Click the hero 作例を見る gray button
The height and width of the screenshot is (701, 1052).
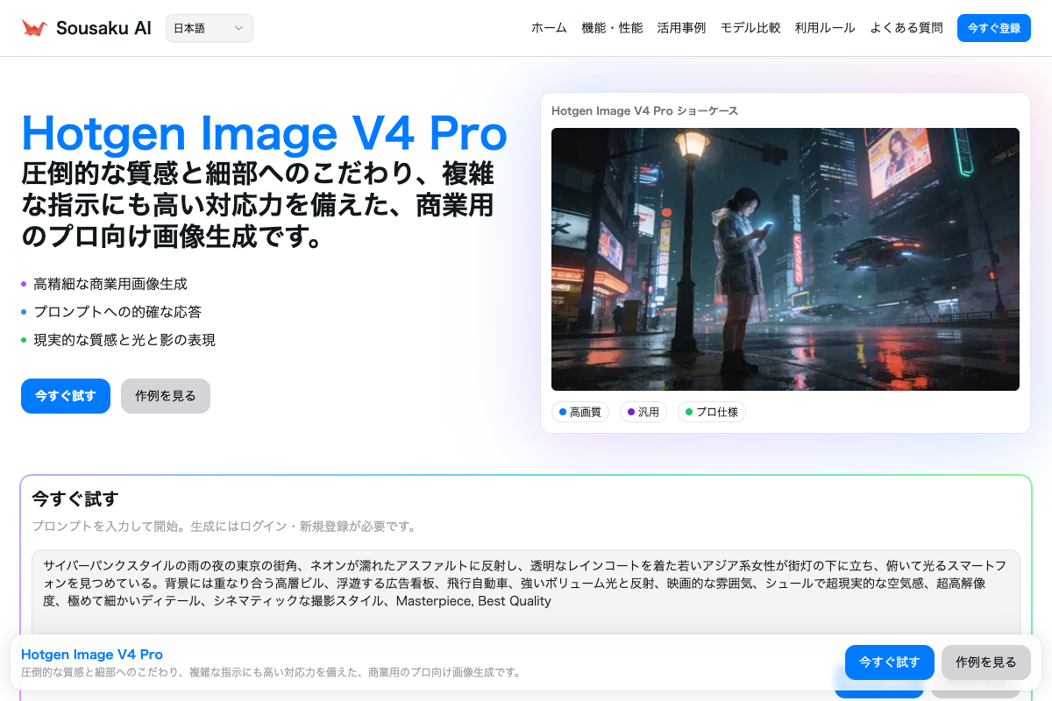click(x=166, y=396)
